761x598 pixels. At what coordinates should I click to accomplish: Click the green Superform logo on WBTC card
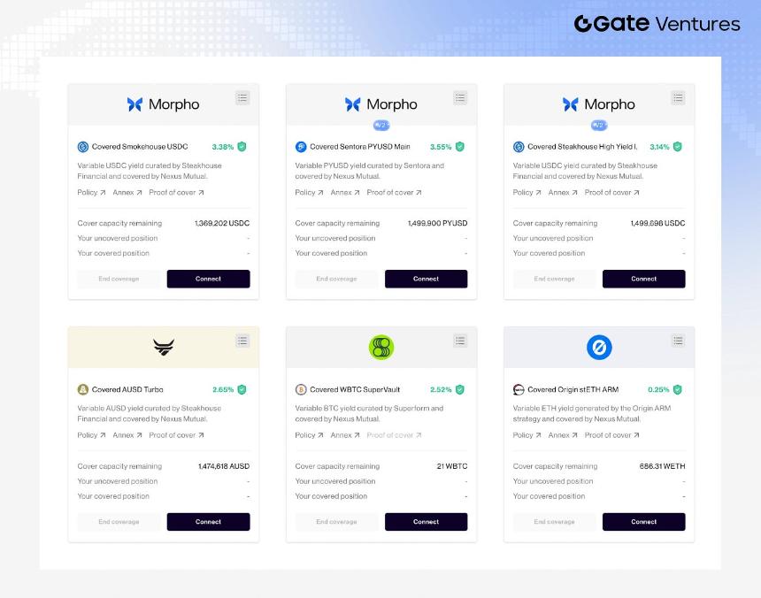click(x=381, y=348)
